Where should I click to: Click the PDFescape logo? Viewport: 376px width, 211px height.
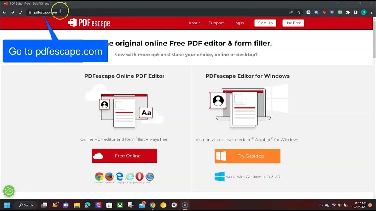pyautogui.click(x=89, y=23)
